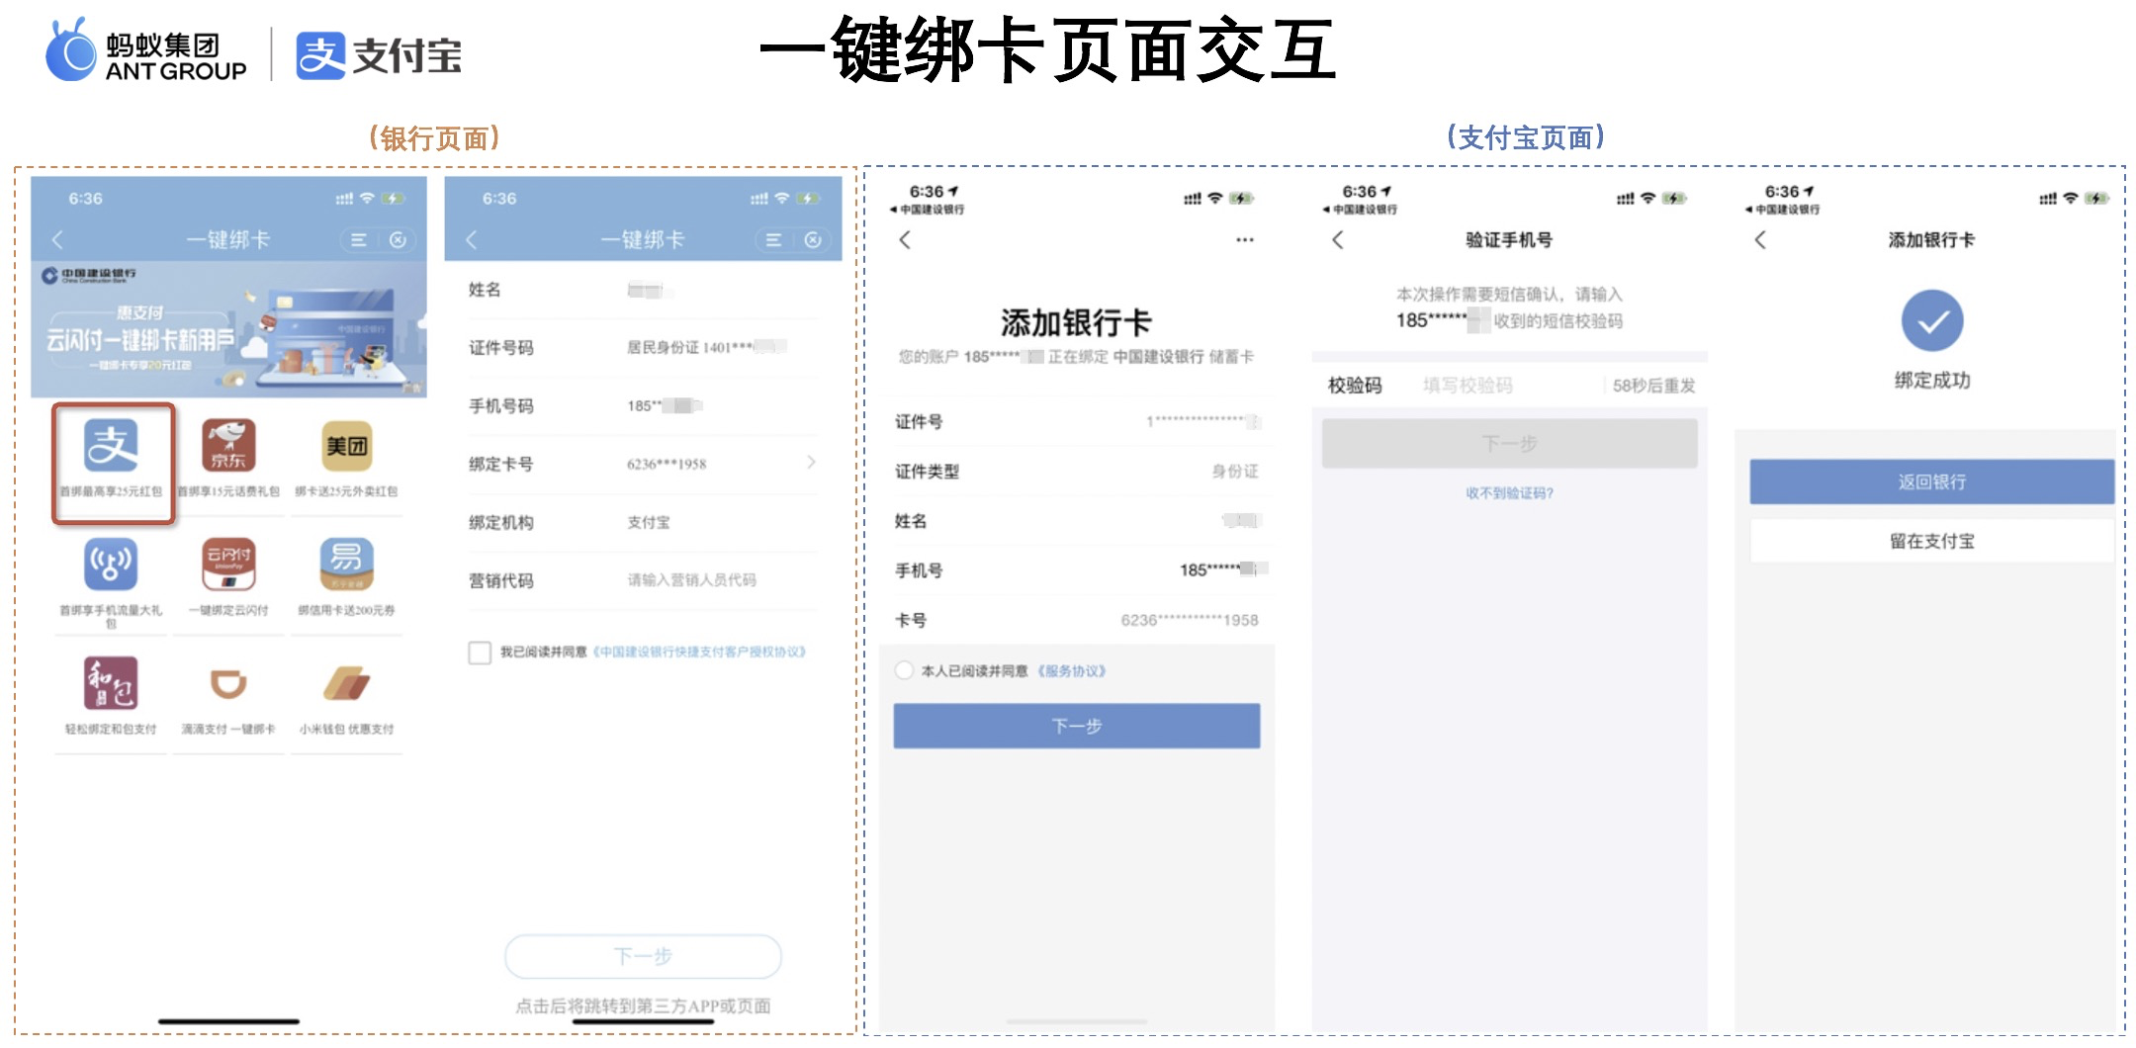Tap the 收不到验证码? link
The width and height of the screenshot is (2136, 1048).
[x=1509, y=493]
